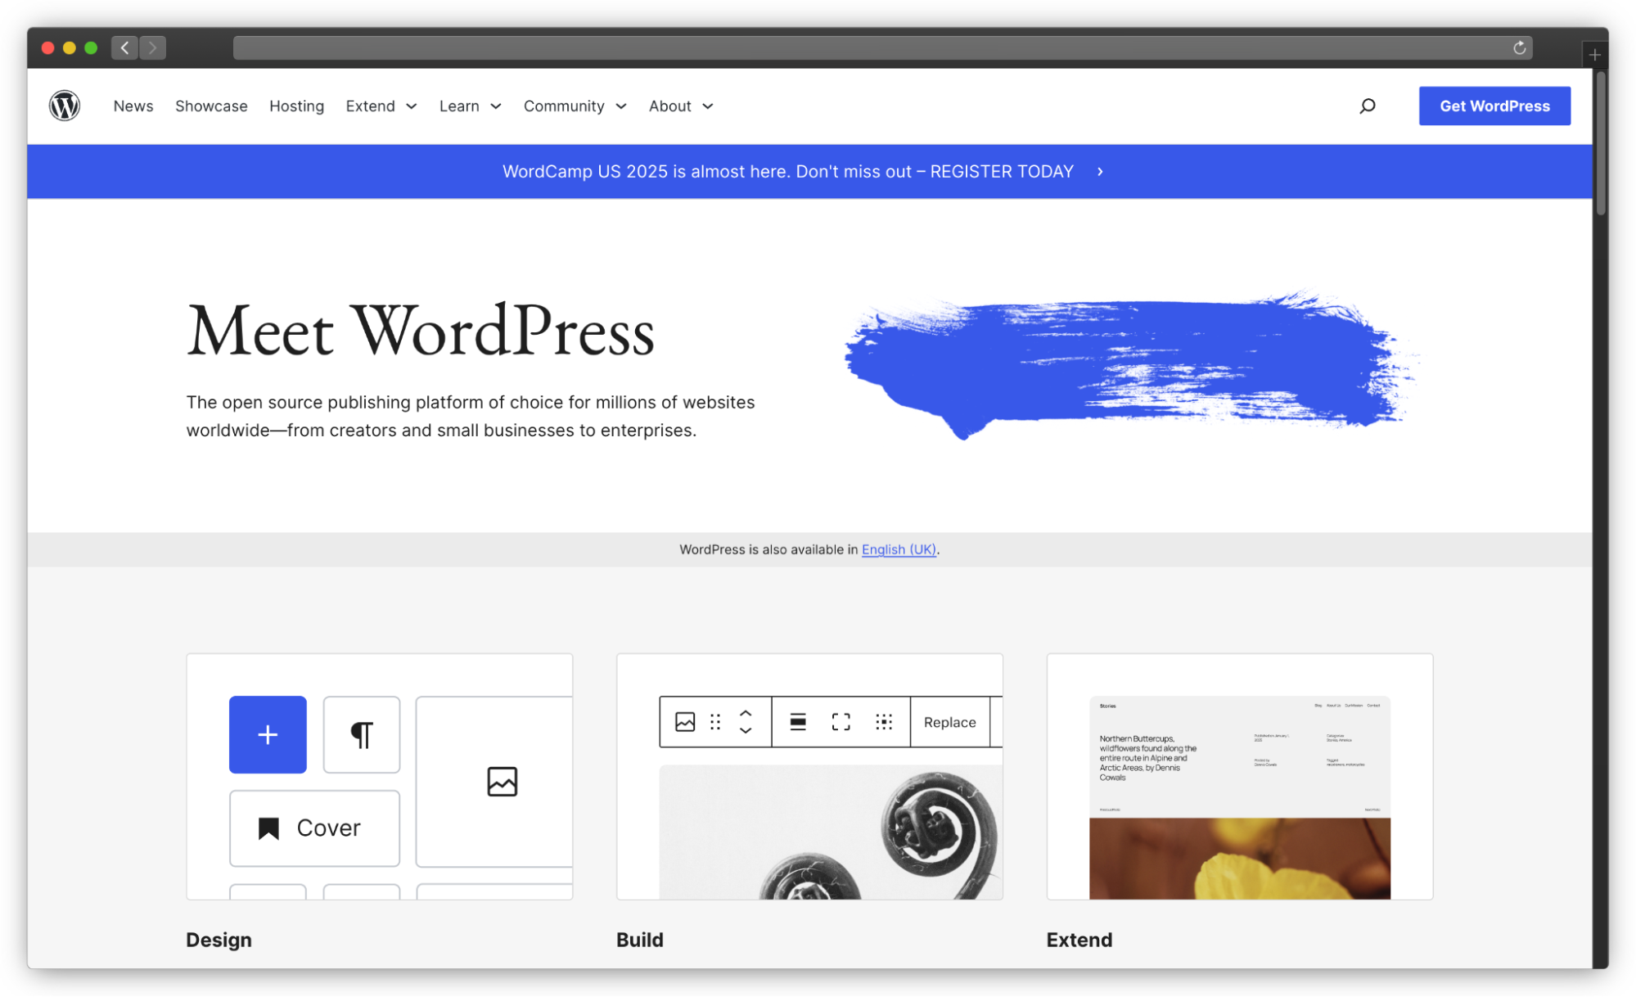Click the alignment icon in Build toolbar
This screenshot has height=997, width=1636.
tap(796, 721)
